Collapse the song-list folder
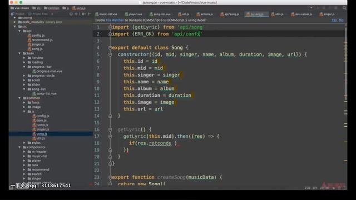Image resolution: width=356 pixels, height=200 pixels. (24, 89)
